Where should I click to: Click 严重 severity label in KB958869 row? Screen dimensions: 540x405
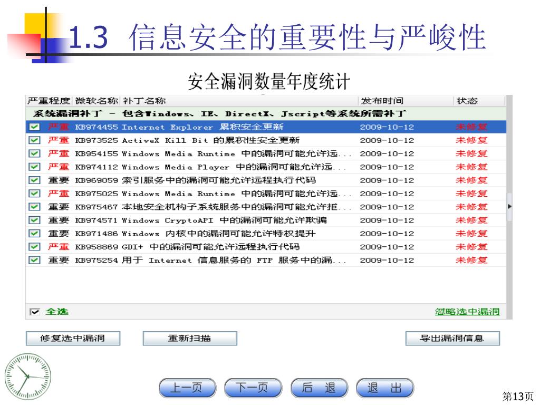pos(59,247)
